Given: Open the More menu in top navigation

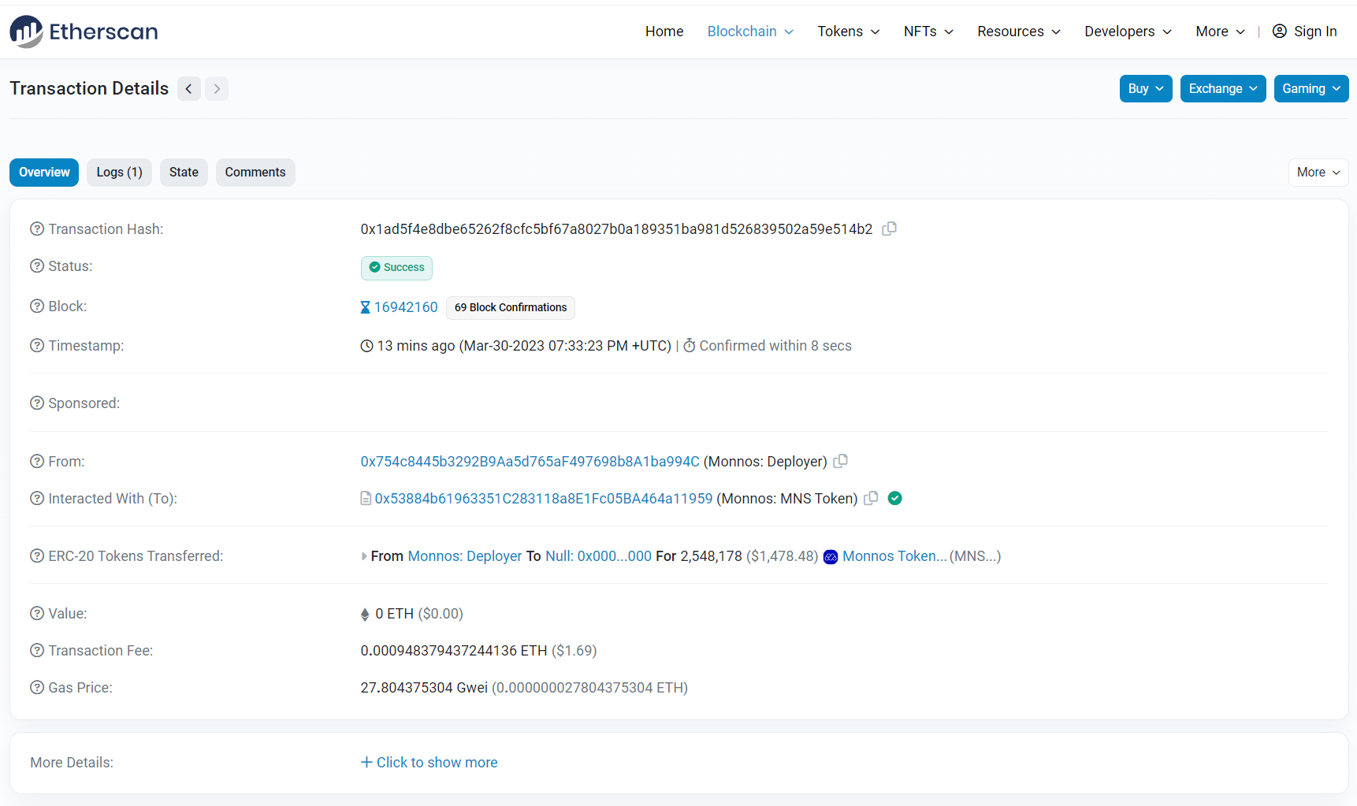Looking at the screenshot, I should 1220,32.
